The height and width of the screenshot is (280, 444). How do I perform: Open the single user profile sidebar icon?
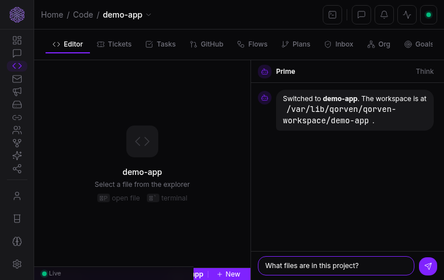click(x=17, y=196)
